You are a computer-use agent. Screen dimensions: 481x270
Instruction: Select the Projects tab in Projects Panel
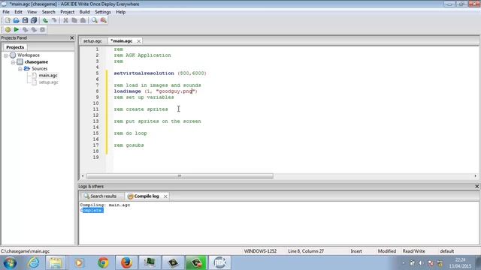point(15,47)
